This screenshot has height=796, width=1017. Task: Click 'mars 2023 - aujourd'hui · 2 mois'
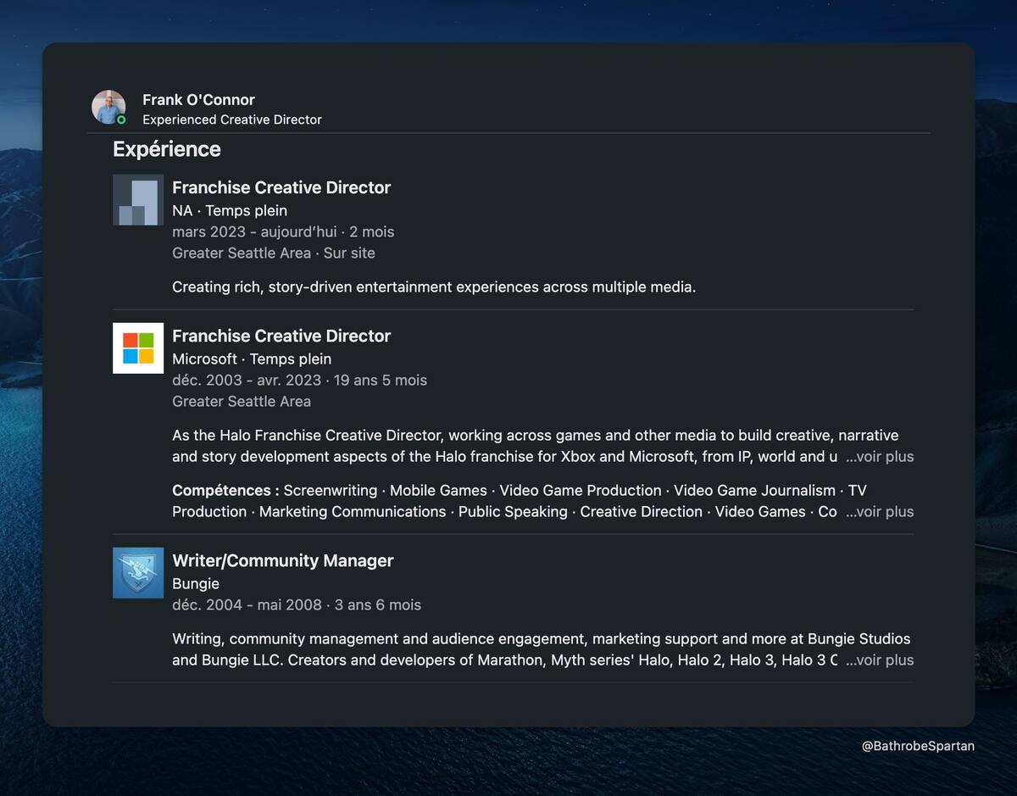283,231
